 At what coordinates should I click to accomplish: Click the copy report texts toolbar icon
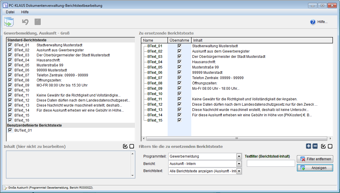[9, 22]
